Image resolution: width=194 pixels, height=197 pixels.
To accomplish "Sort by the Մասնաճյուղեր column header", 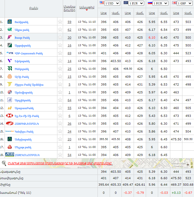I will (70, 8).
